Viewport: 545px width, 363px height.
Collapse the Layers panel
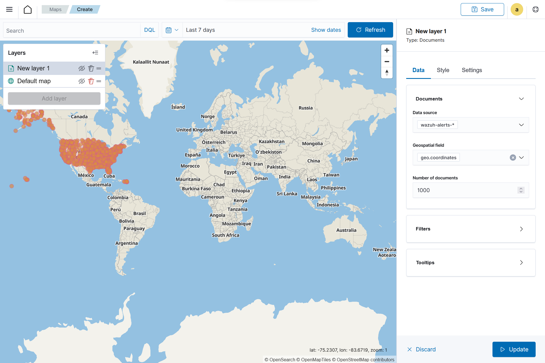click(95, 53)
